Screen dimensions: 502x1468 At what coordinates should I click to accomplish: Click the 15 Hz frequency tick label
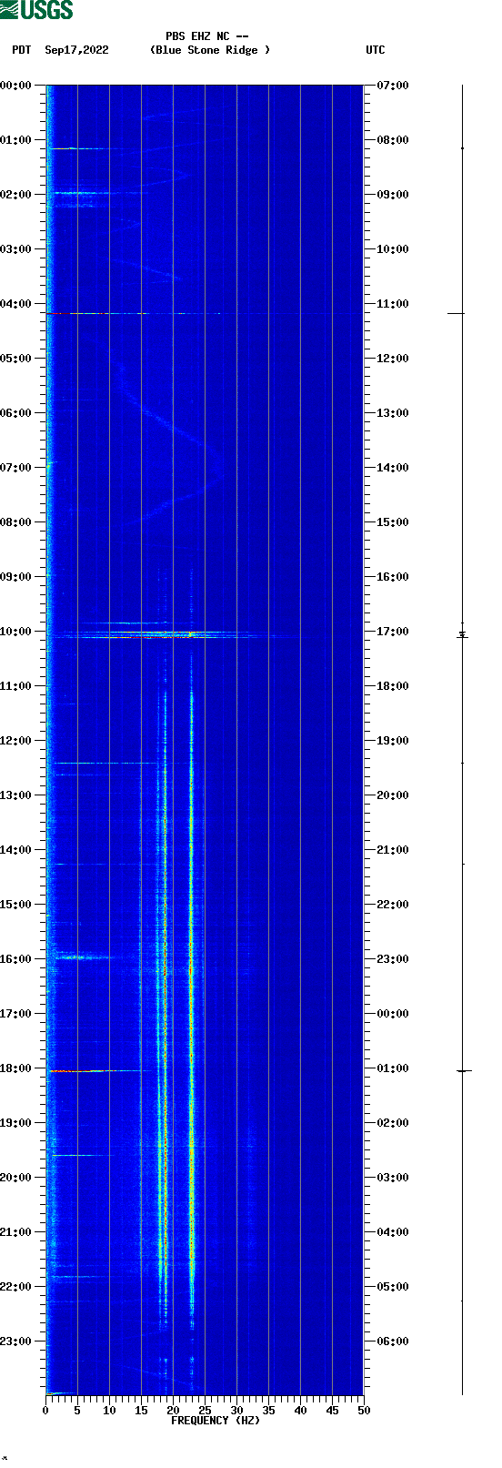[141, 1411]
